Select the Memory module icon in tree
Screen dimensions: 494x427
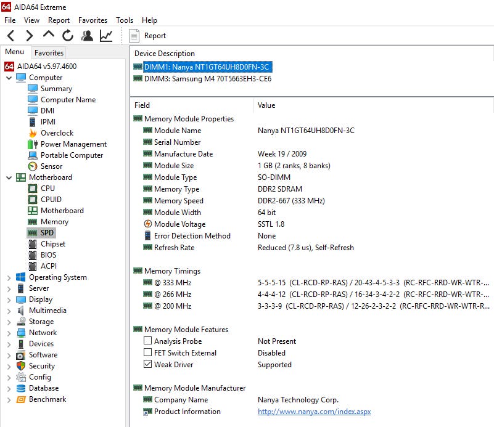pyautogui.click(x=33, y=222)
